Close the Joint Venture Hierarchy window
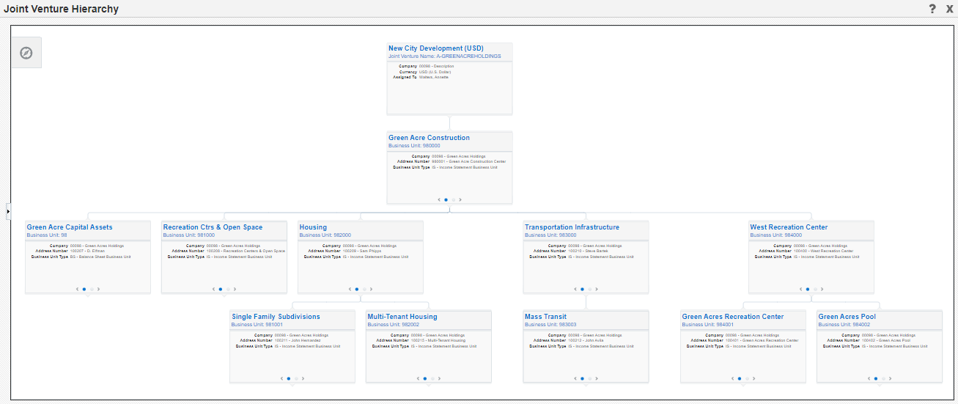The width and height of the screenshot is (958, 404). coord(950,9)
